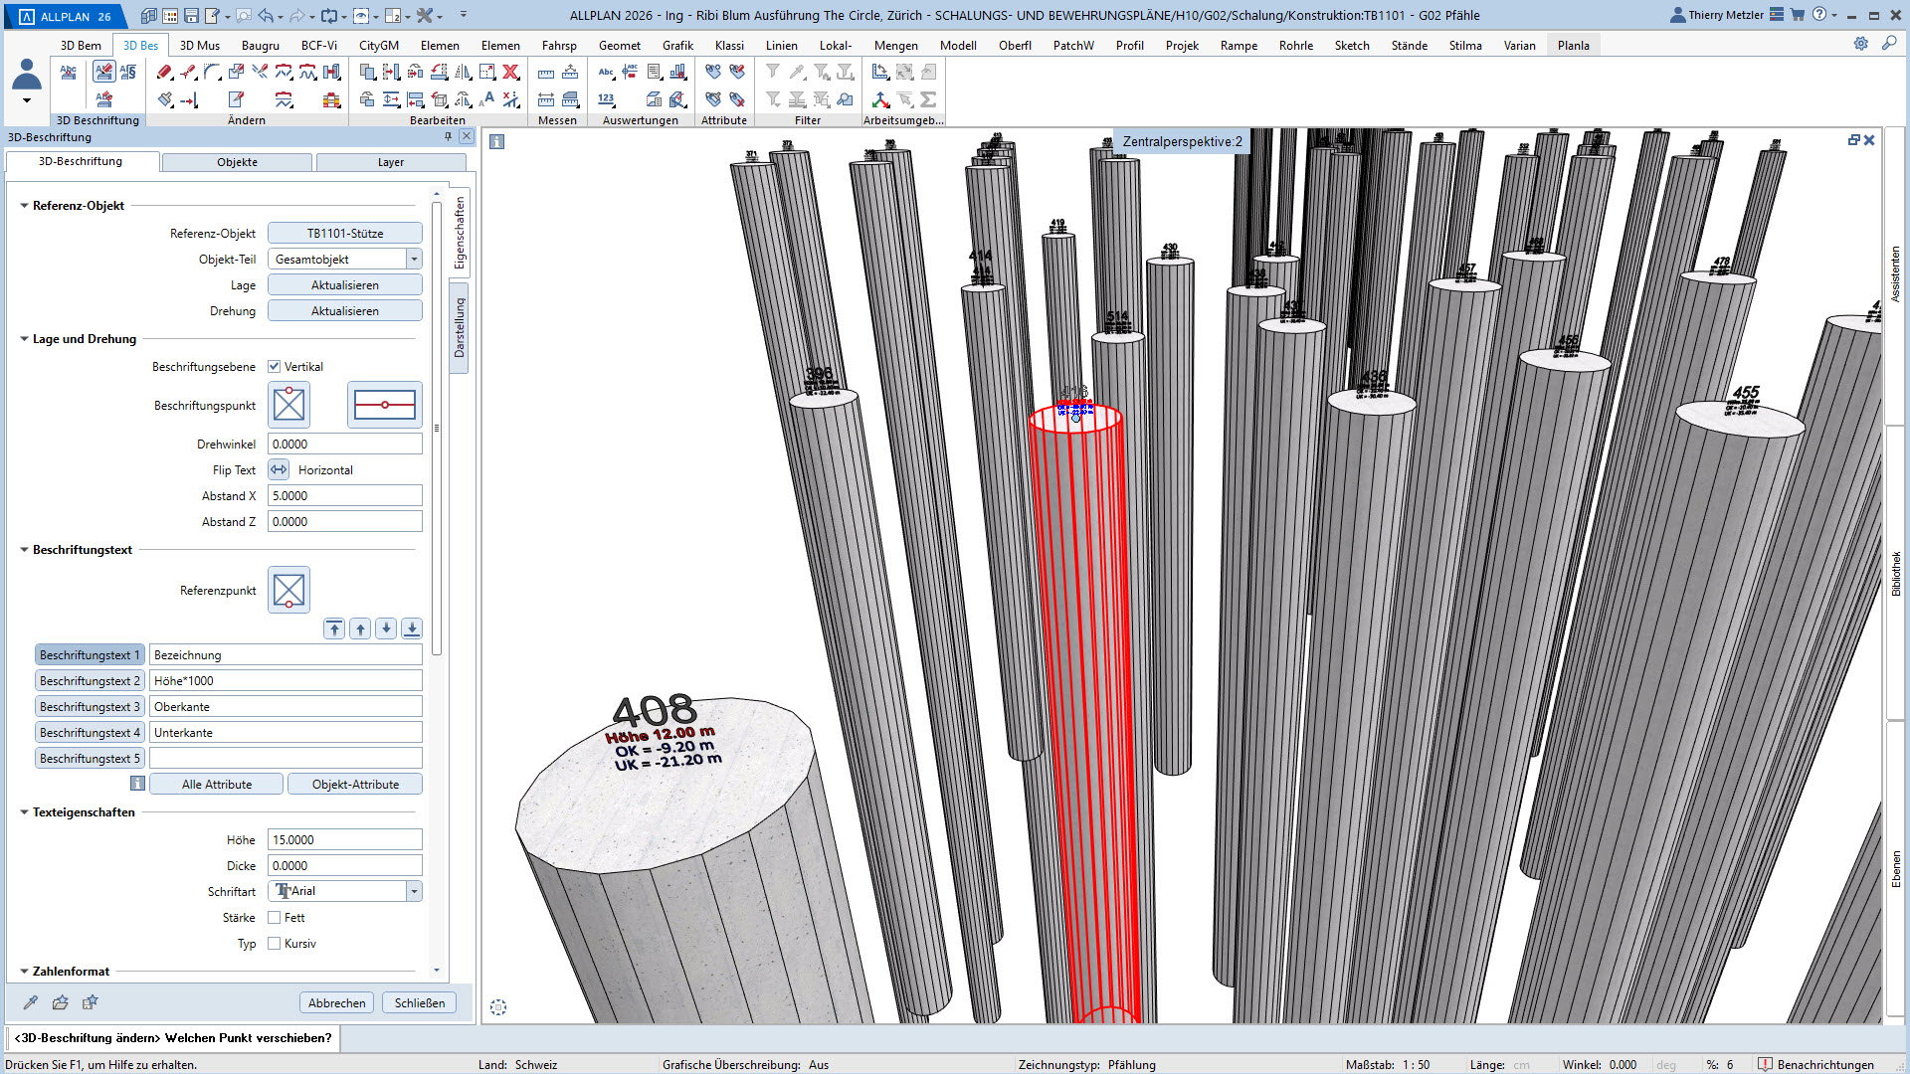Image resolution: width=1910 pixels, height=1074 pixels.
Task: Open the Geomet ribbon tab
Action: click(619, 45)
